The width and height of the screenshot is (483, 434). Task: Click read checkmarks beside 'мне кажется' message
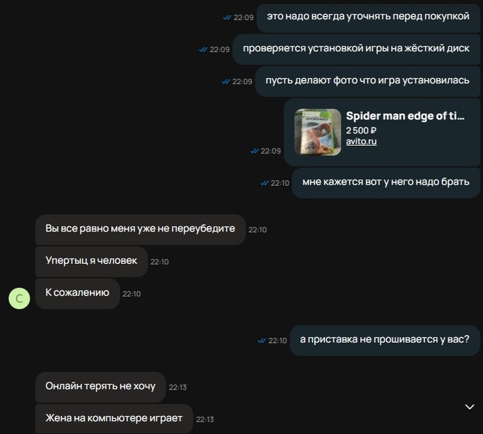(x=264, y=183)
